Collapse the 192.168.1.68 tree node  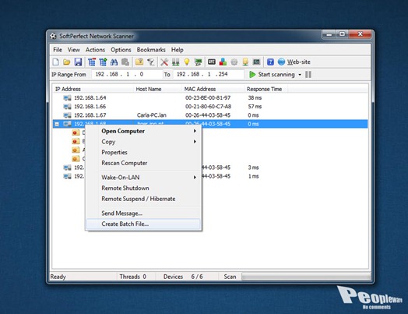(x=57, y=124)
